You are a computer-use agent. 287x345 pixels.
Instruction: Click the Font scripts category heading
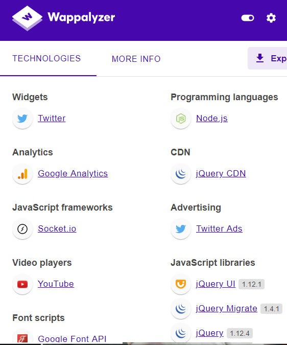38,318
